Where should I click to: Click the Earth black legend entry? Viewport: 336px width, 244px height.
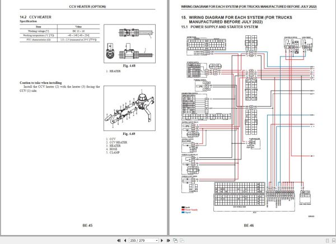click(x=186, y=208)
